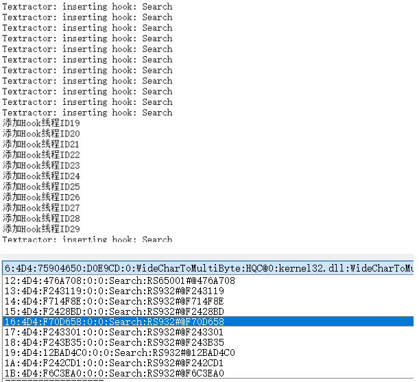Click log line 添加Hook线程ID19
Image resolution: width=419 pixels, height=382 pixels.
coord(41,123)
